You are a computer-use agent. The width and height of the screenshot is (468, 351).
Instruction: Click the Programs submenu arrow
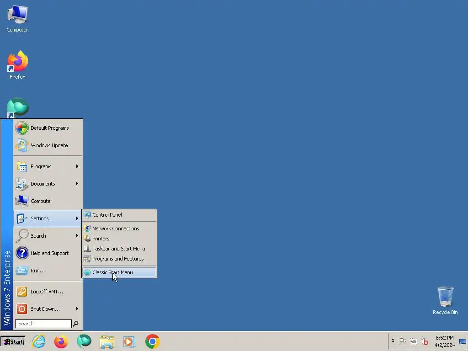tap(77, 166)
